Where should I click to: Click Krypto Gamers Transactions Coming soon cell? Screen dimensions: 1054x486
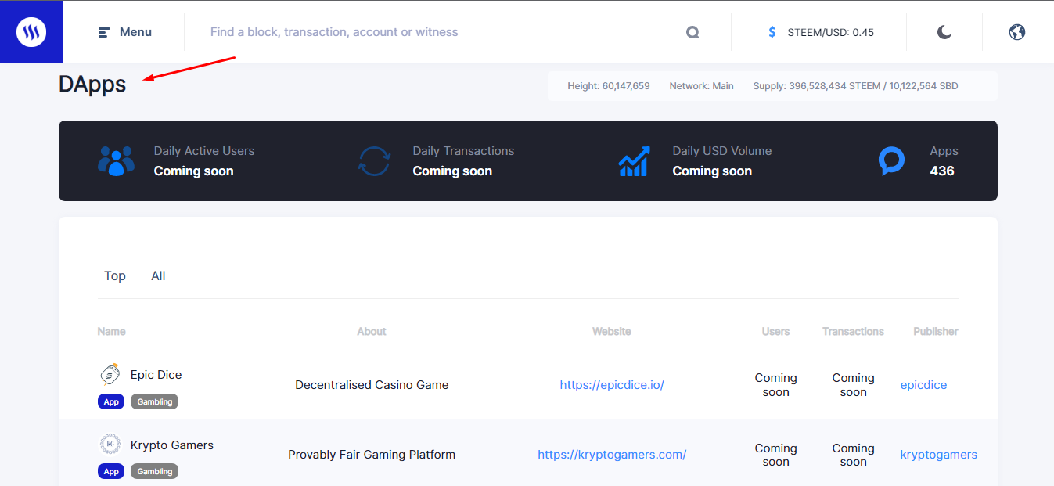pyautogui.click(x=853, y=455)
